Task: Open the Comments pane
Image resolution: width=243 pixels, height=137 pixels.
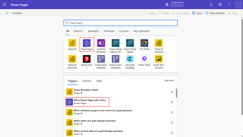Action: coord(180,13)
